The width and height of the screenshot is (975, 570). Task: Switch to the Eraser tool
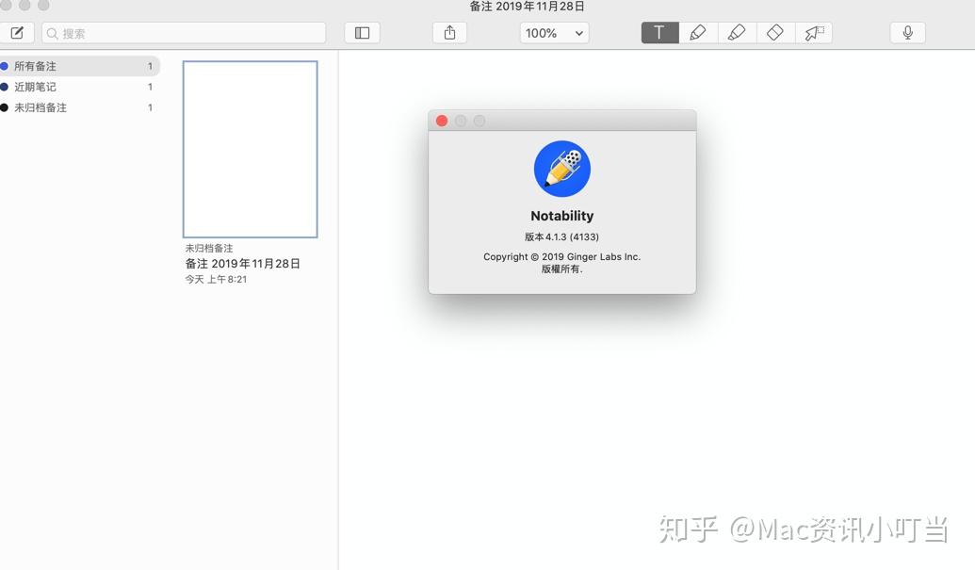coord(774,32)
